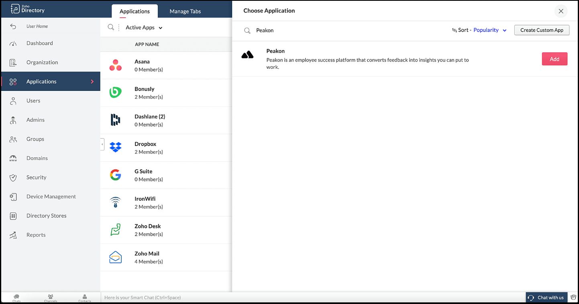Click the Asana app icon
The width and height of the screenshot is (579, 304).
tap(116, 65)
